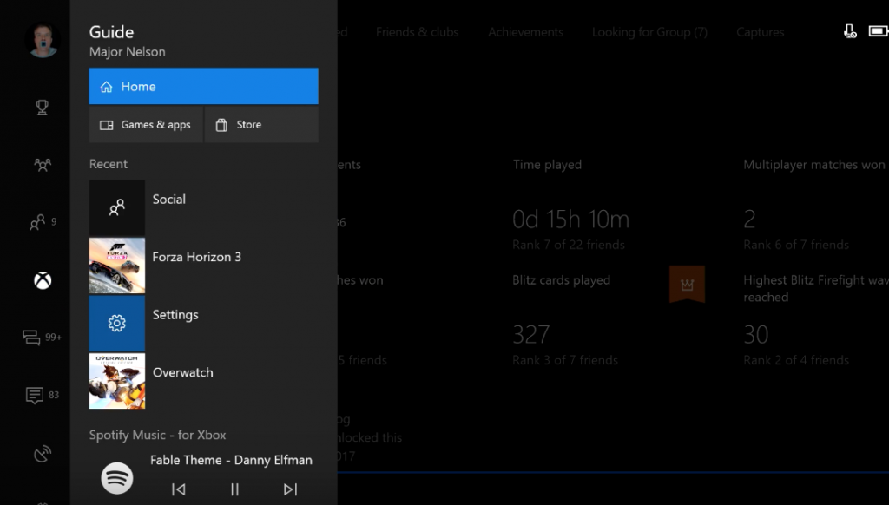
Task: Select the Blitz cards played value 327
Action: pos(530,335)
